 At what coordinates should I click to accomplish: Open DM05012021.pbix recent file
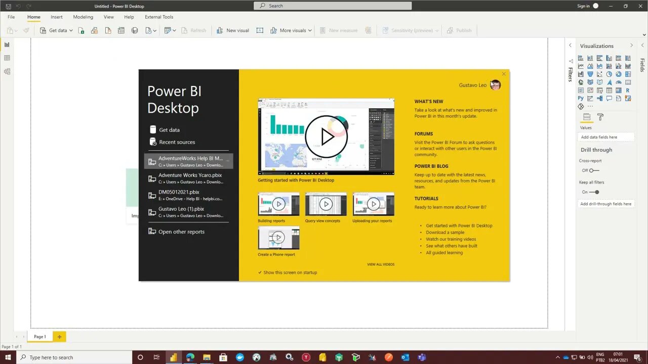pyautogui.click(x=188, y=195)
